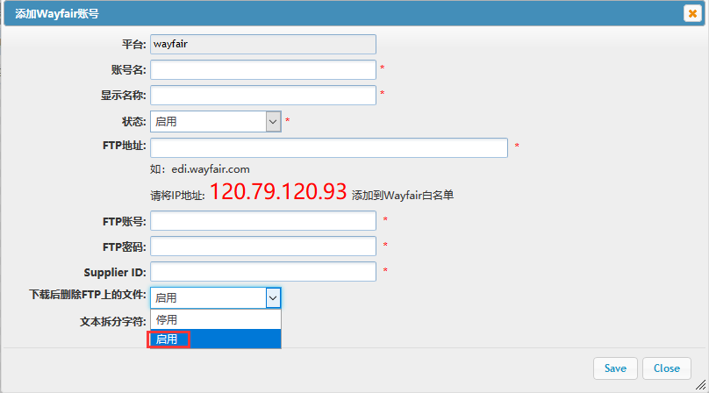Click the FTP地址 input field
This screenshot has height=393, width=709.
click(329, 147)
